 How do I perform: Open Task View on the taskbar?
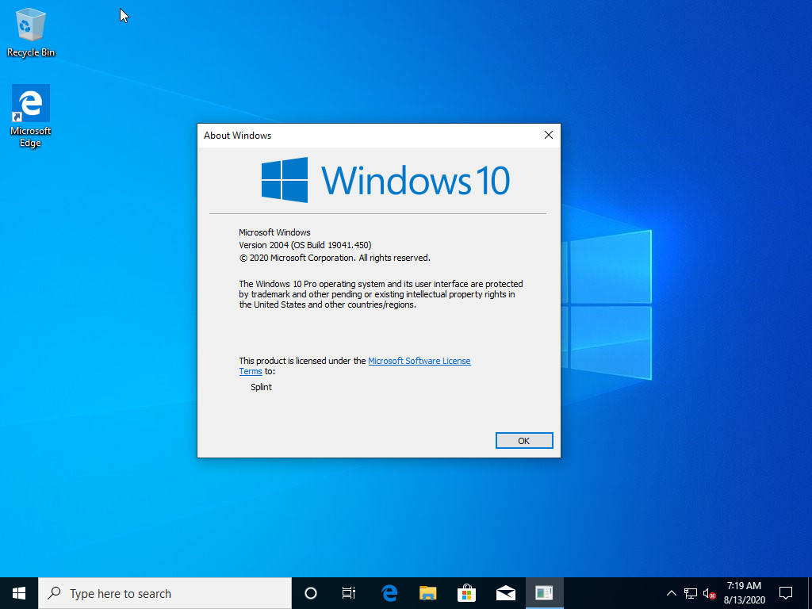pyautogui.click(x=349, y=593)
